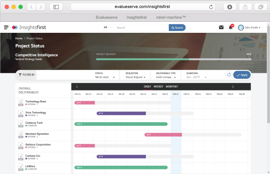
Task: Select the JAN 24 date column header
Action: coord(78,94)
